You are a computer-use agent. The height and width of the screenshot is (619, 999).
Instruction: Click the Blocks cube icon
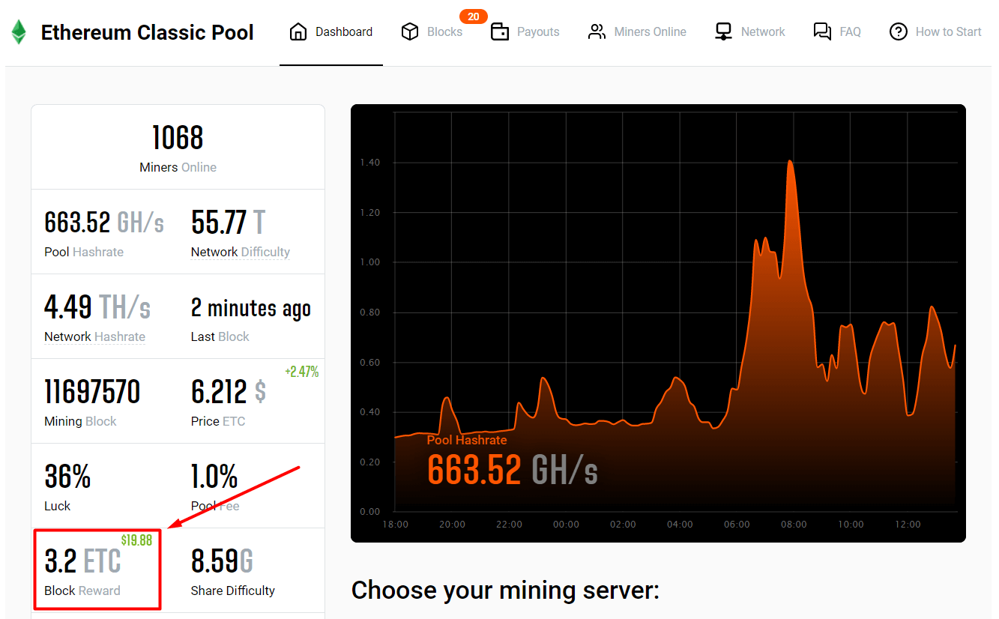410,32
